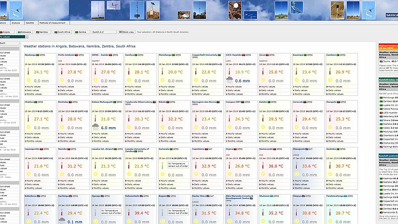Filter stations by Angola
The height and width of the screenshot is (224, 398).
(7, 32)
